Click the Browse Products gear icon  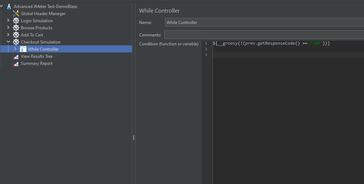(16, 28)
